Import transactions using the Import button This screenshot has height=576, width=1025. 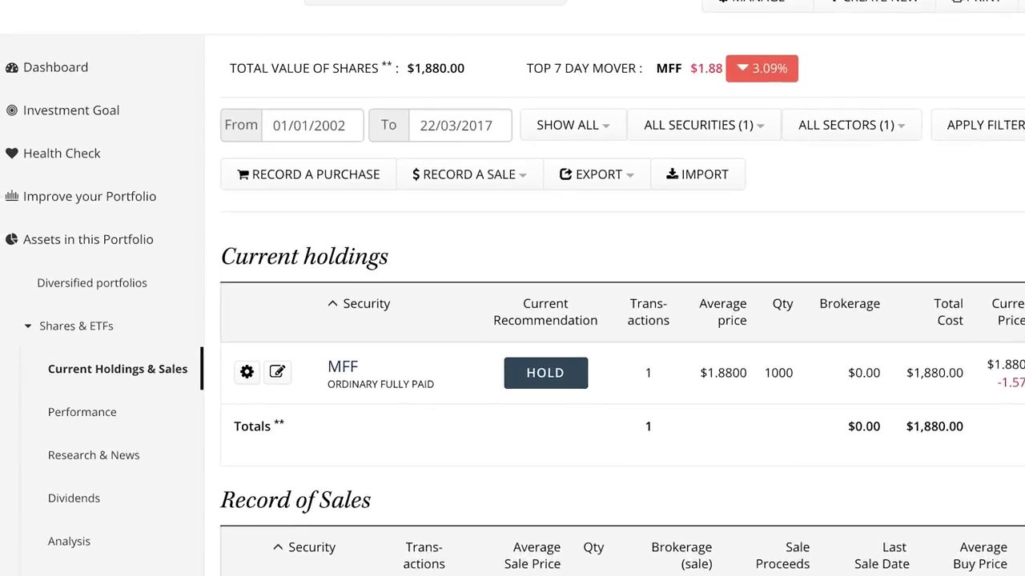697,174
